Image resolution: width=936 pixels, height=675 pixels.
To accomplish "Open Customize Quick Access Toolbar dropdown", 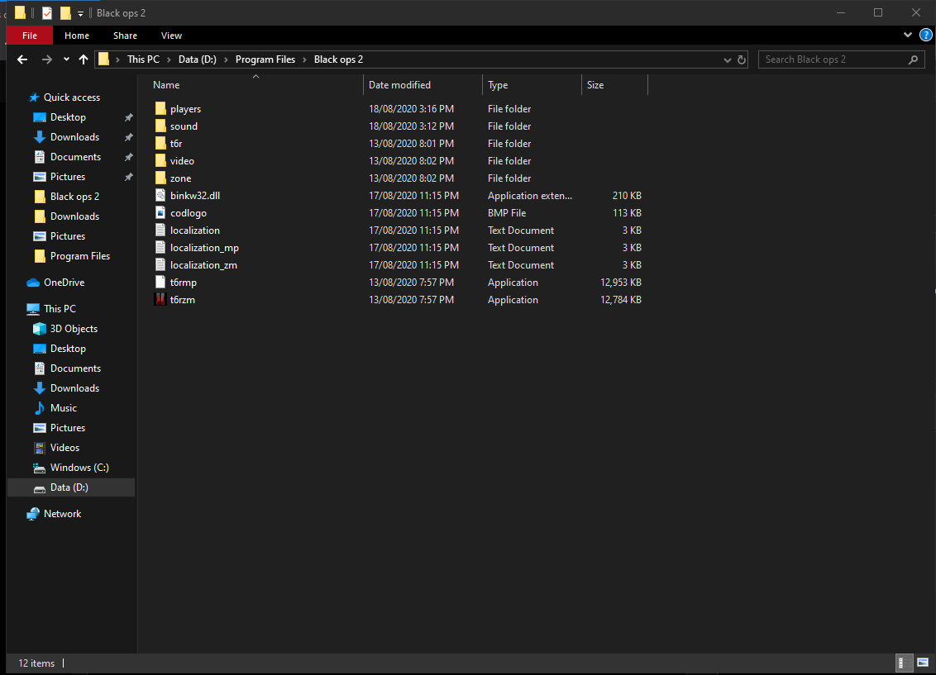I will (x=80, y=14).
